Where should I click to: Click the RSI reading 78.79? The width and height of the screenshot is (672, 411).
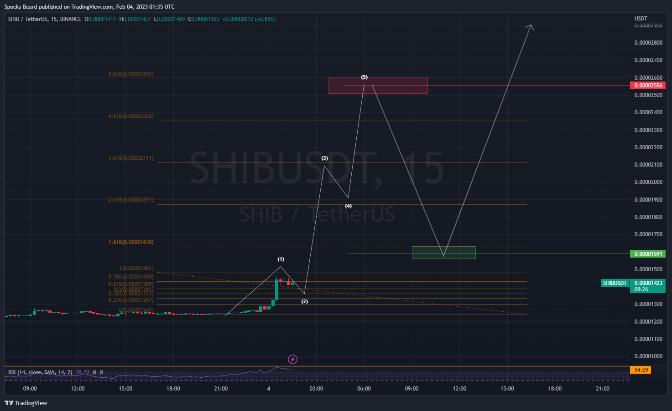(x=82, y=372)
